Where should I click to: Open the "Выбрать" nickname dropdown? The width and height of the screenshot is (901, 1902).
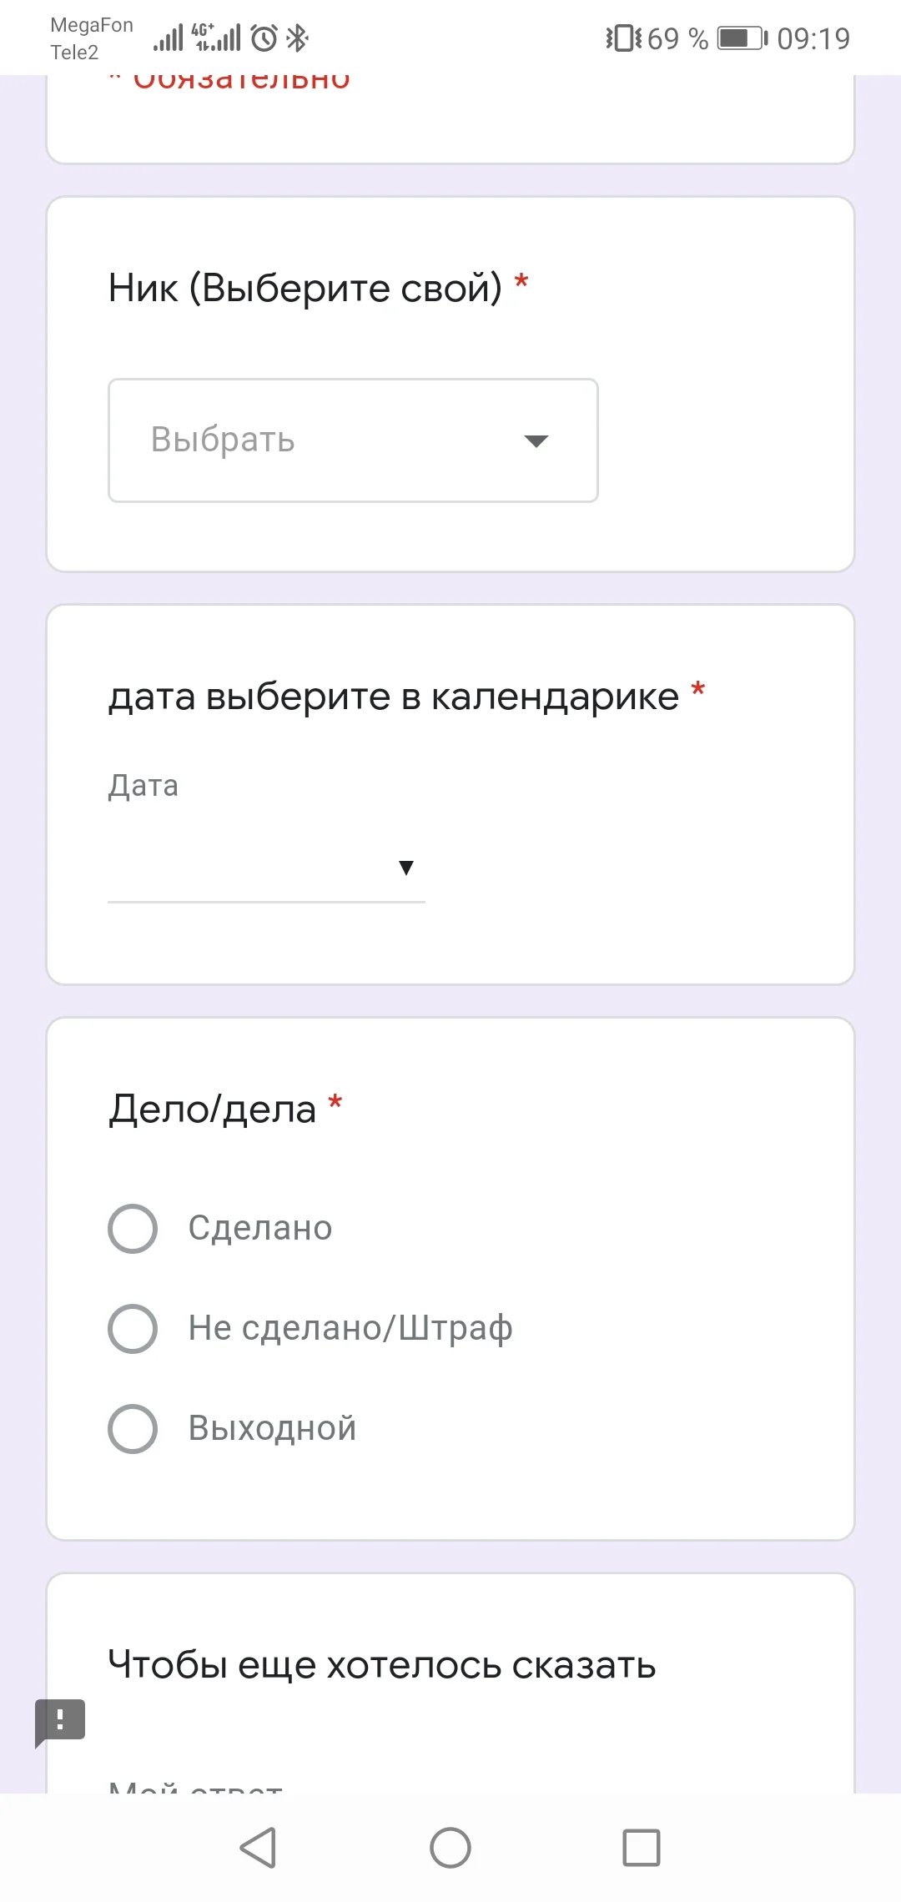click(x=352, y=440)
